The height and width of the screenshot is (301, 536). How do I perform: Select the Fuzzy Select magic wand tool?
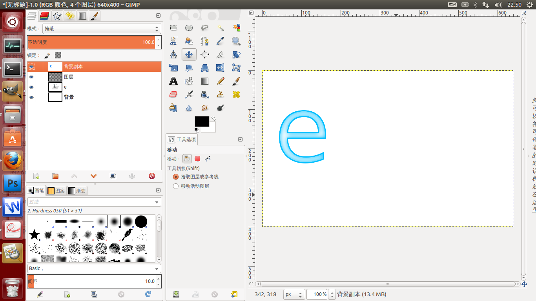tap(221, 28)
